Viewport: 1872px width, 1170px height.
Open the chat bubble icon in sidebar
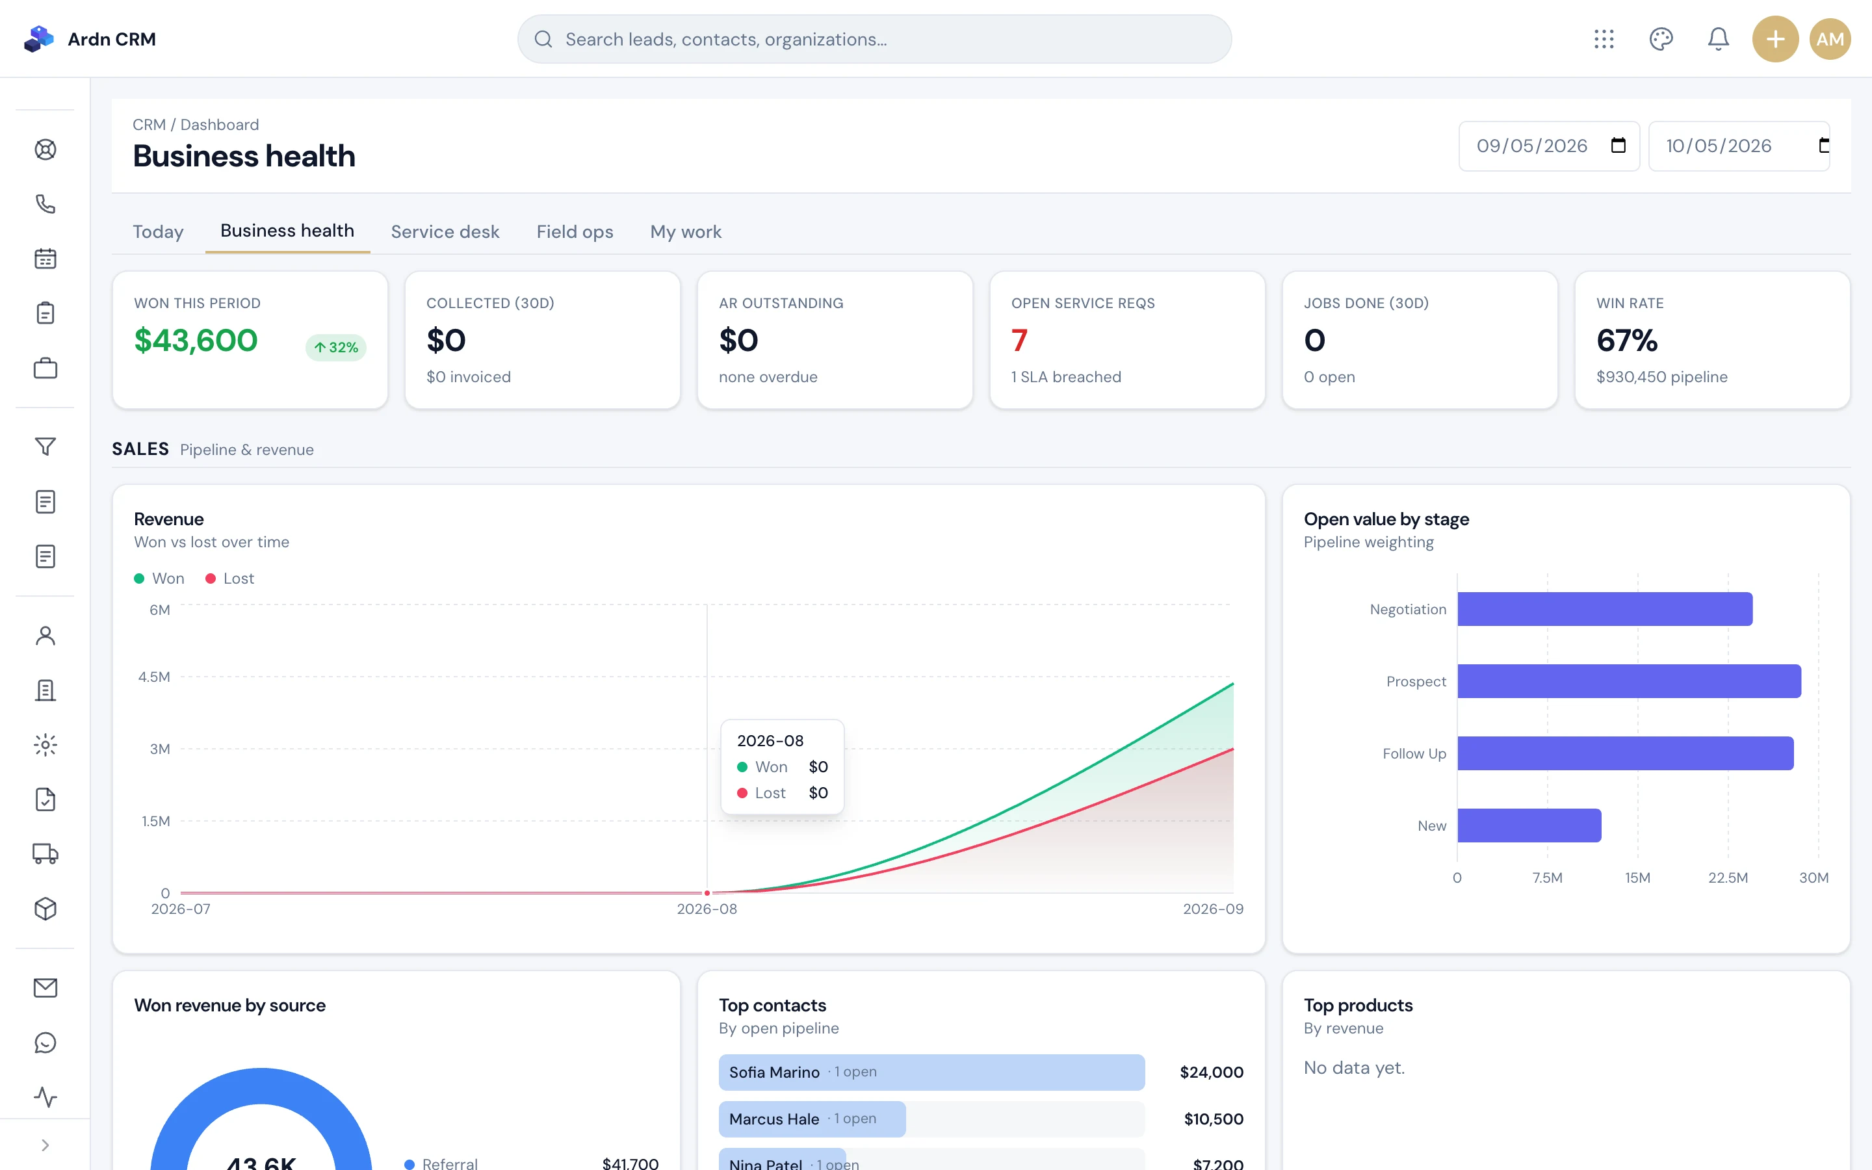[x=45, y=1043]
